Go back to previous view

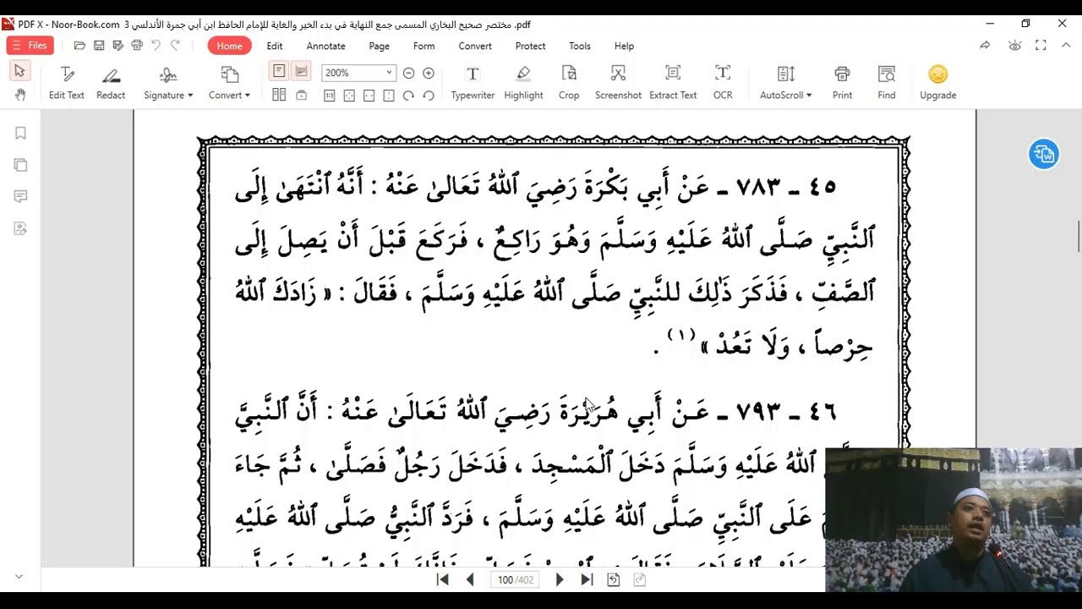point(614,579)
